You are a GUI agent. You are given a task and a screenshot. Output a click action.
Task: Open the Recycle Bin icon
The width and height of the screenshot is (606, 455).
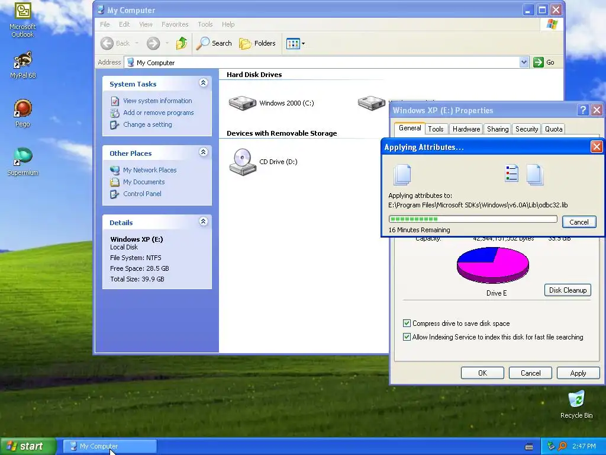pyautogui.click(x=576, y=405)
